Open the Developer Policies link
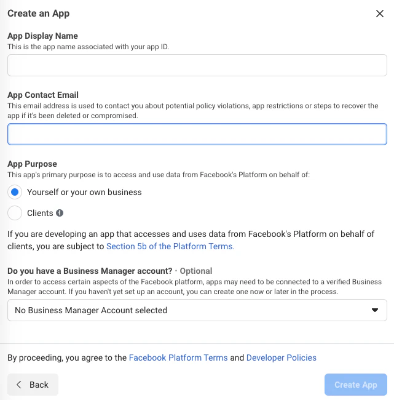The height and width of the screenshot is (400, 394). coord(282,358)
